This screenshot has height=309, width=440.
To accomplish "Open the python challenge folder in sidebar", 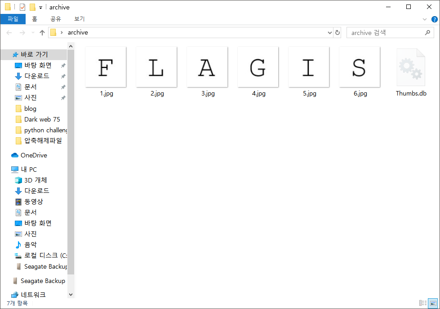I will [45, 130].
